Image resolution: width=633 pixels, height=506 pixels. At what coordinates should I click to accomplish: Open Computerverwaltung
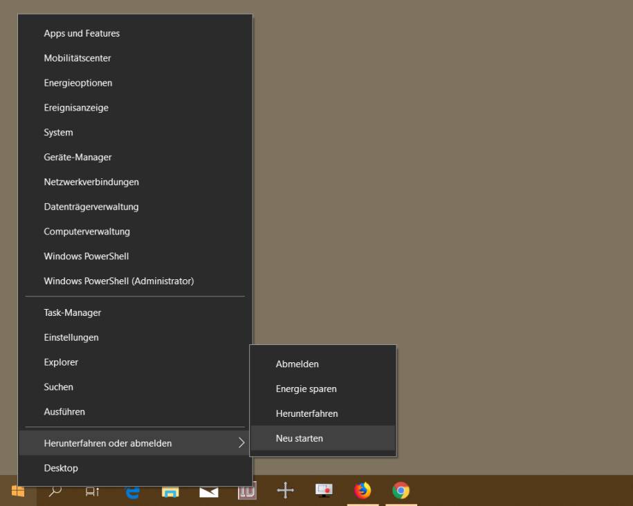(x=135, y=232)
